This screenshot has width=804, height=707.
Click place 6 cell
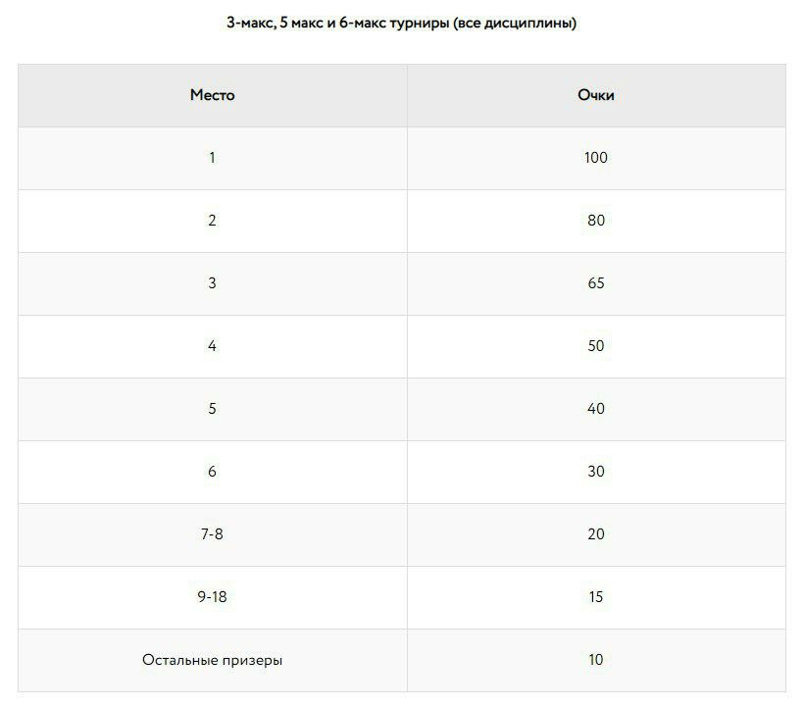[x=213, y=473]
